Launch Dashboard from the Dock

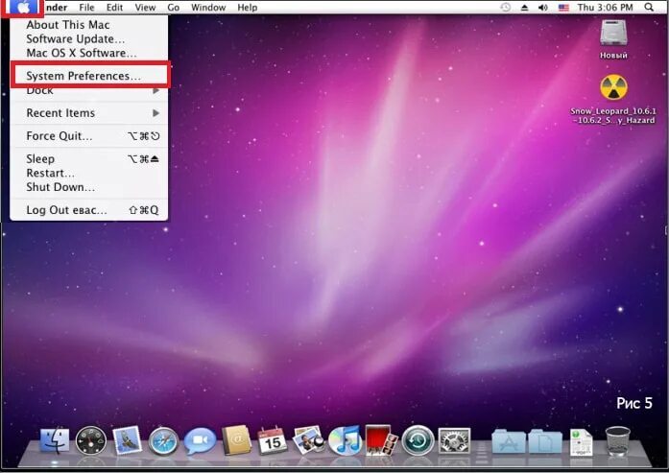(91, 440)
